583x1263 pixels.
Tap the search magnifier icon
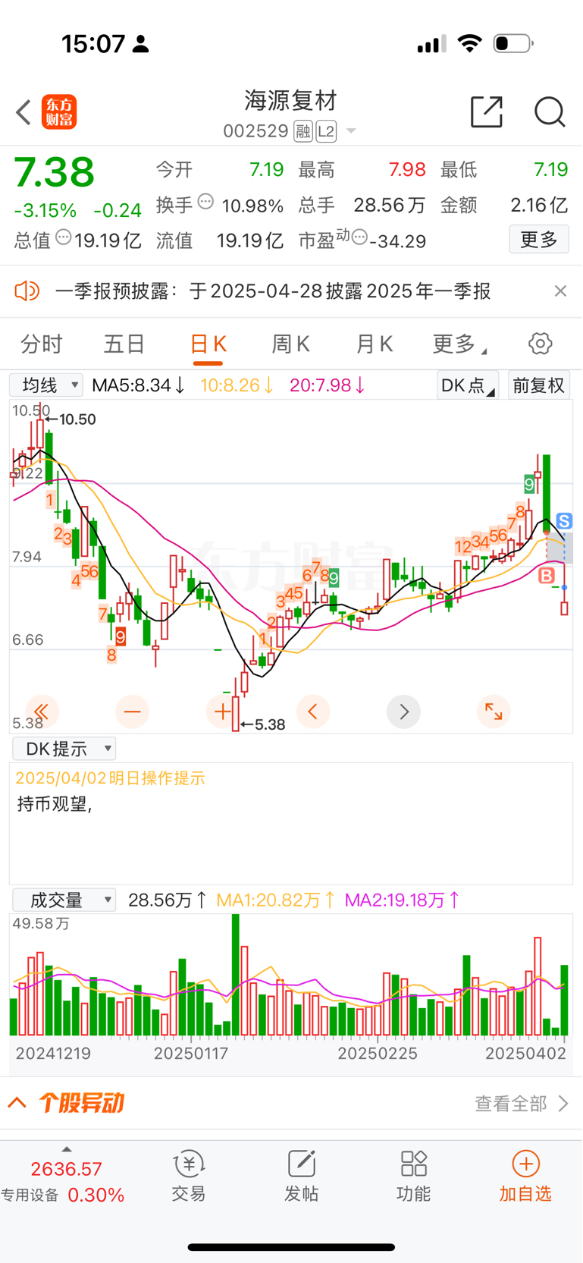pos(549,112)
